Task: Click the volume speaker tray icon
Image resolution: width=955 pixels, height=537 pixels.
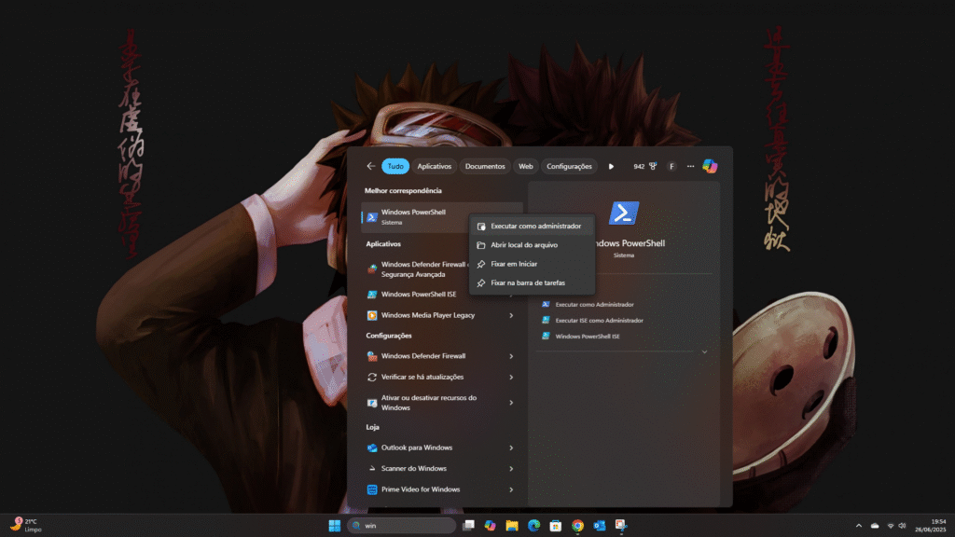Action: (902, 526)
